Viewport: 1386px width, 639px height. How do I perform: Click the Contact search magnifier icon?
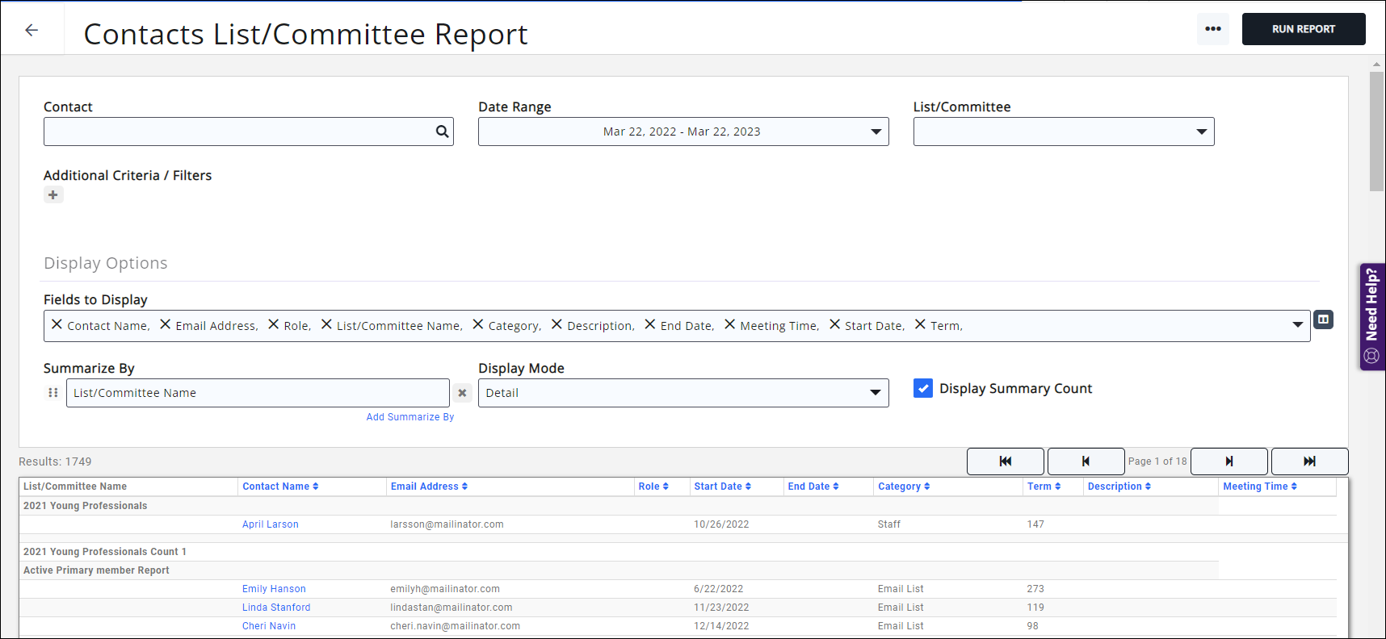(x=442, y=132)
